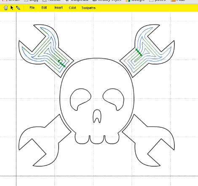Viewport: 198px width, 186px height.
Task: Open the Toolpaths menu
Action: coord(88,8)
